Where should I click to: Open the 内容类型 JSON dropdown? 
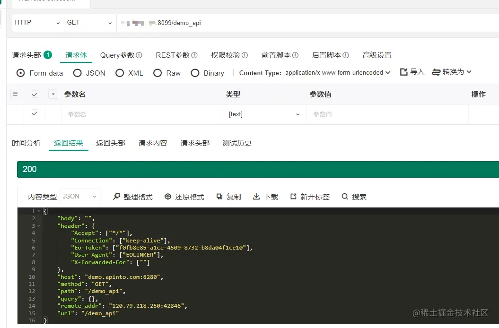(80, 196)
